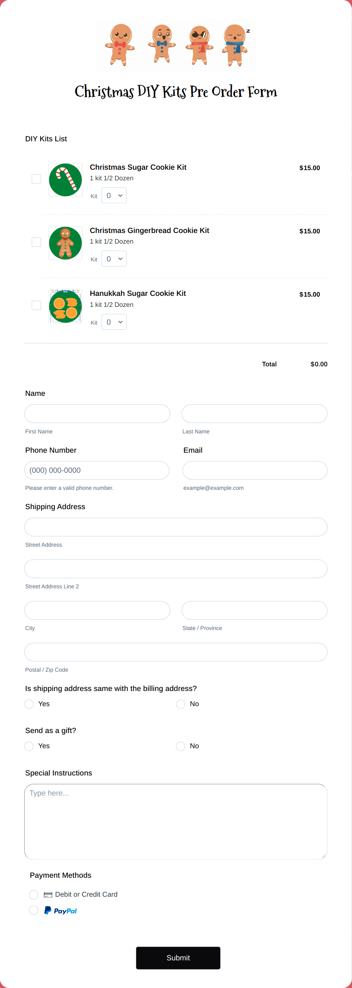
Task: Click the Submit button
Action: click(178, 958)
